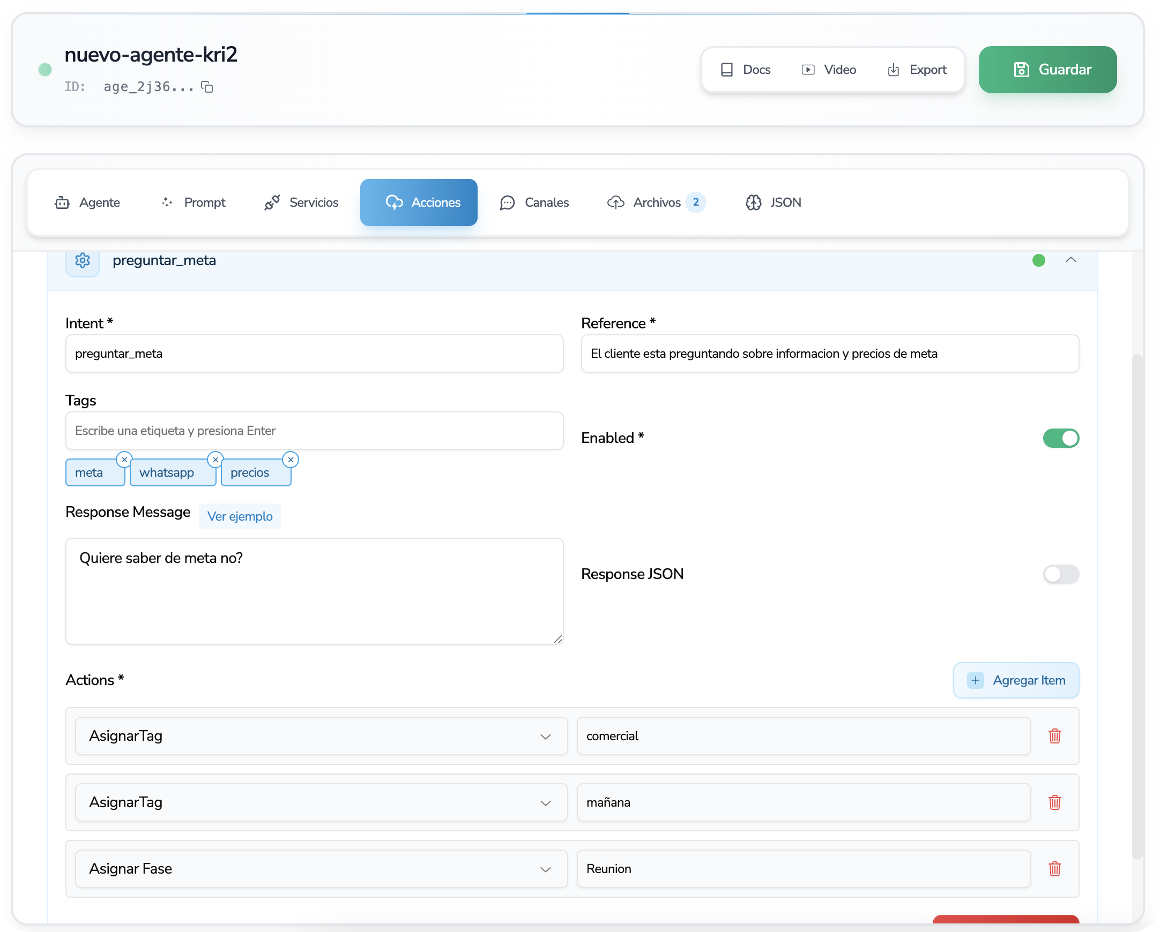Click the Response Message text area
The image size is (1160, 932).
(314, 591)
